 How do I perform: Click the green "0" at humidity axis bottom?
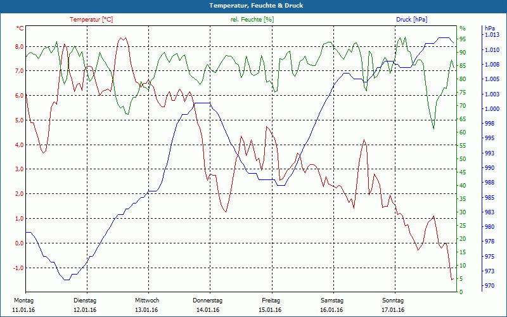(461, 292)
